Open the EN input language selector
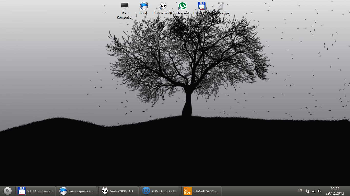Viewport: 350px width, 196px height. [x=300, y=190]
